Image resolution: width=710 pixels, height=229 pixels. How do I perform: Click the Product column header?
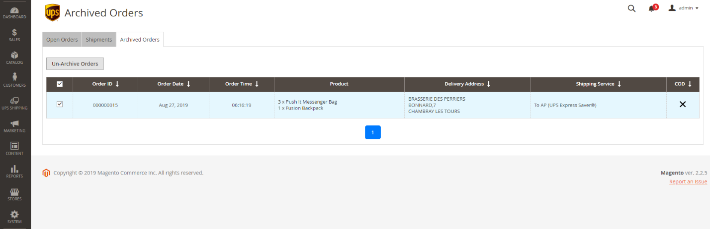point(339,84)
